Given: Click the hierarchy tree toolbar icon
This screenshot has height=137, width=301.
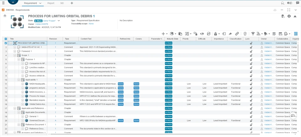Looking at the screenshot, I should click(x=258, y=34).
